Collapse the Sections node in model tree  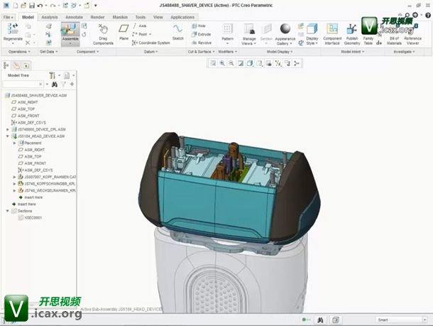[8, 211]
